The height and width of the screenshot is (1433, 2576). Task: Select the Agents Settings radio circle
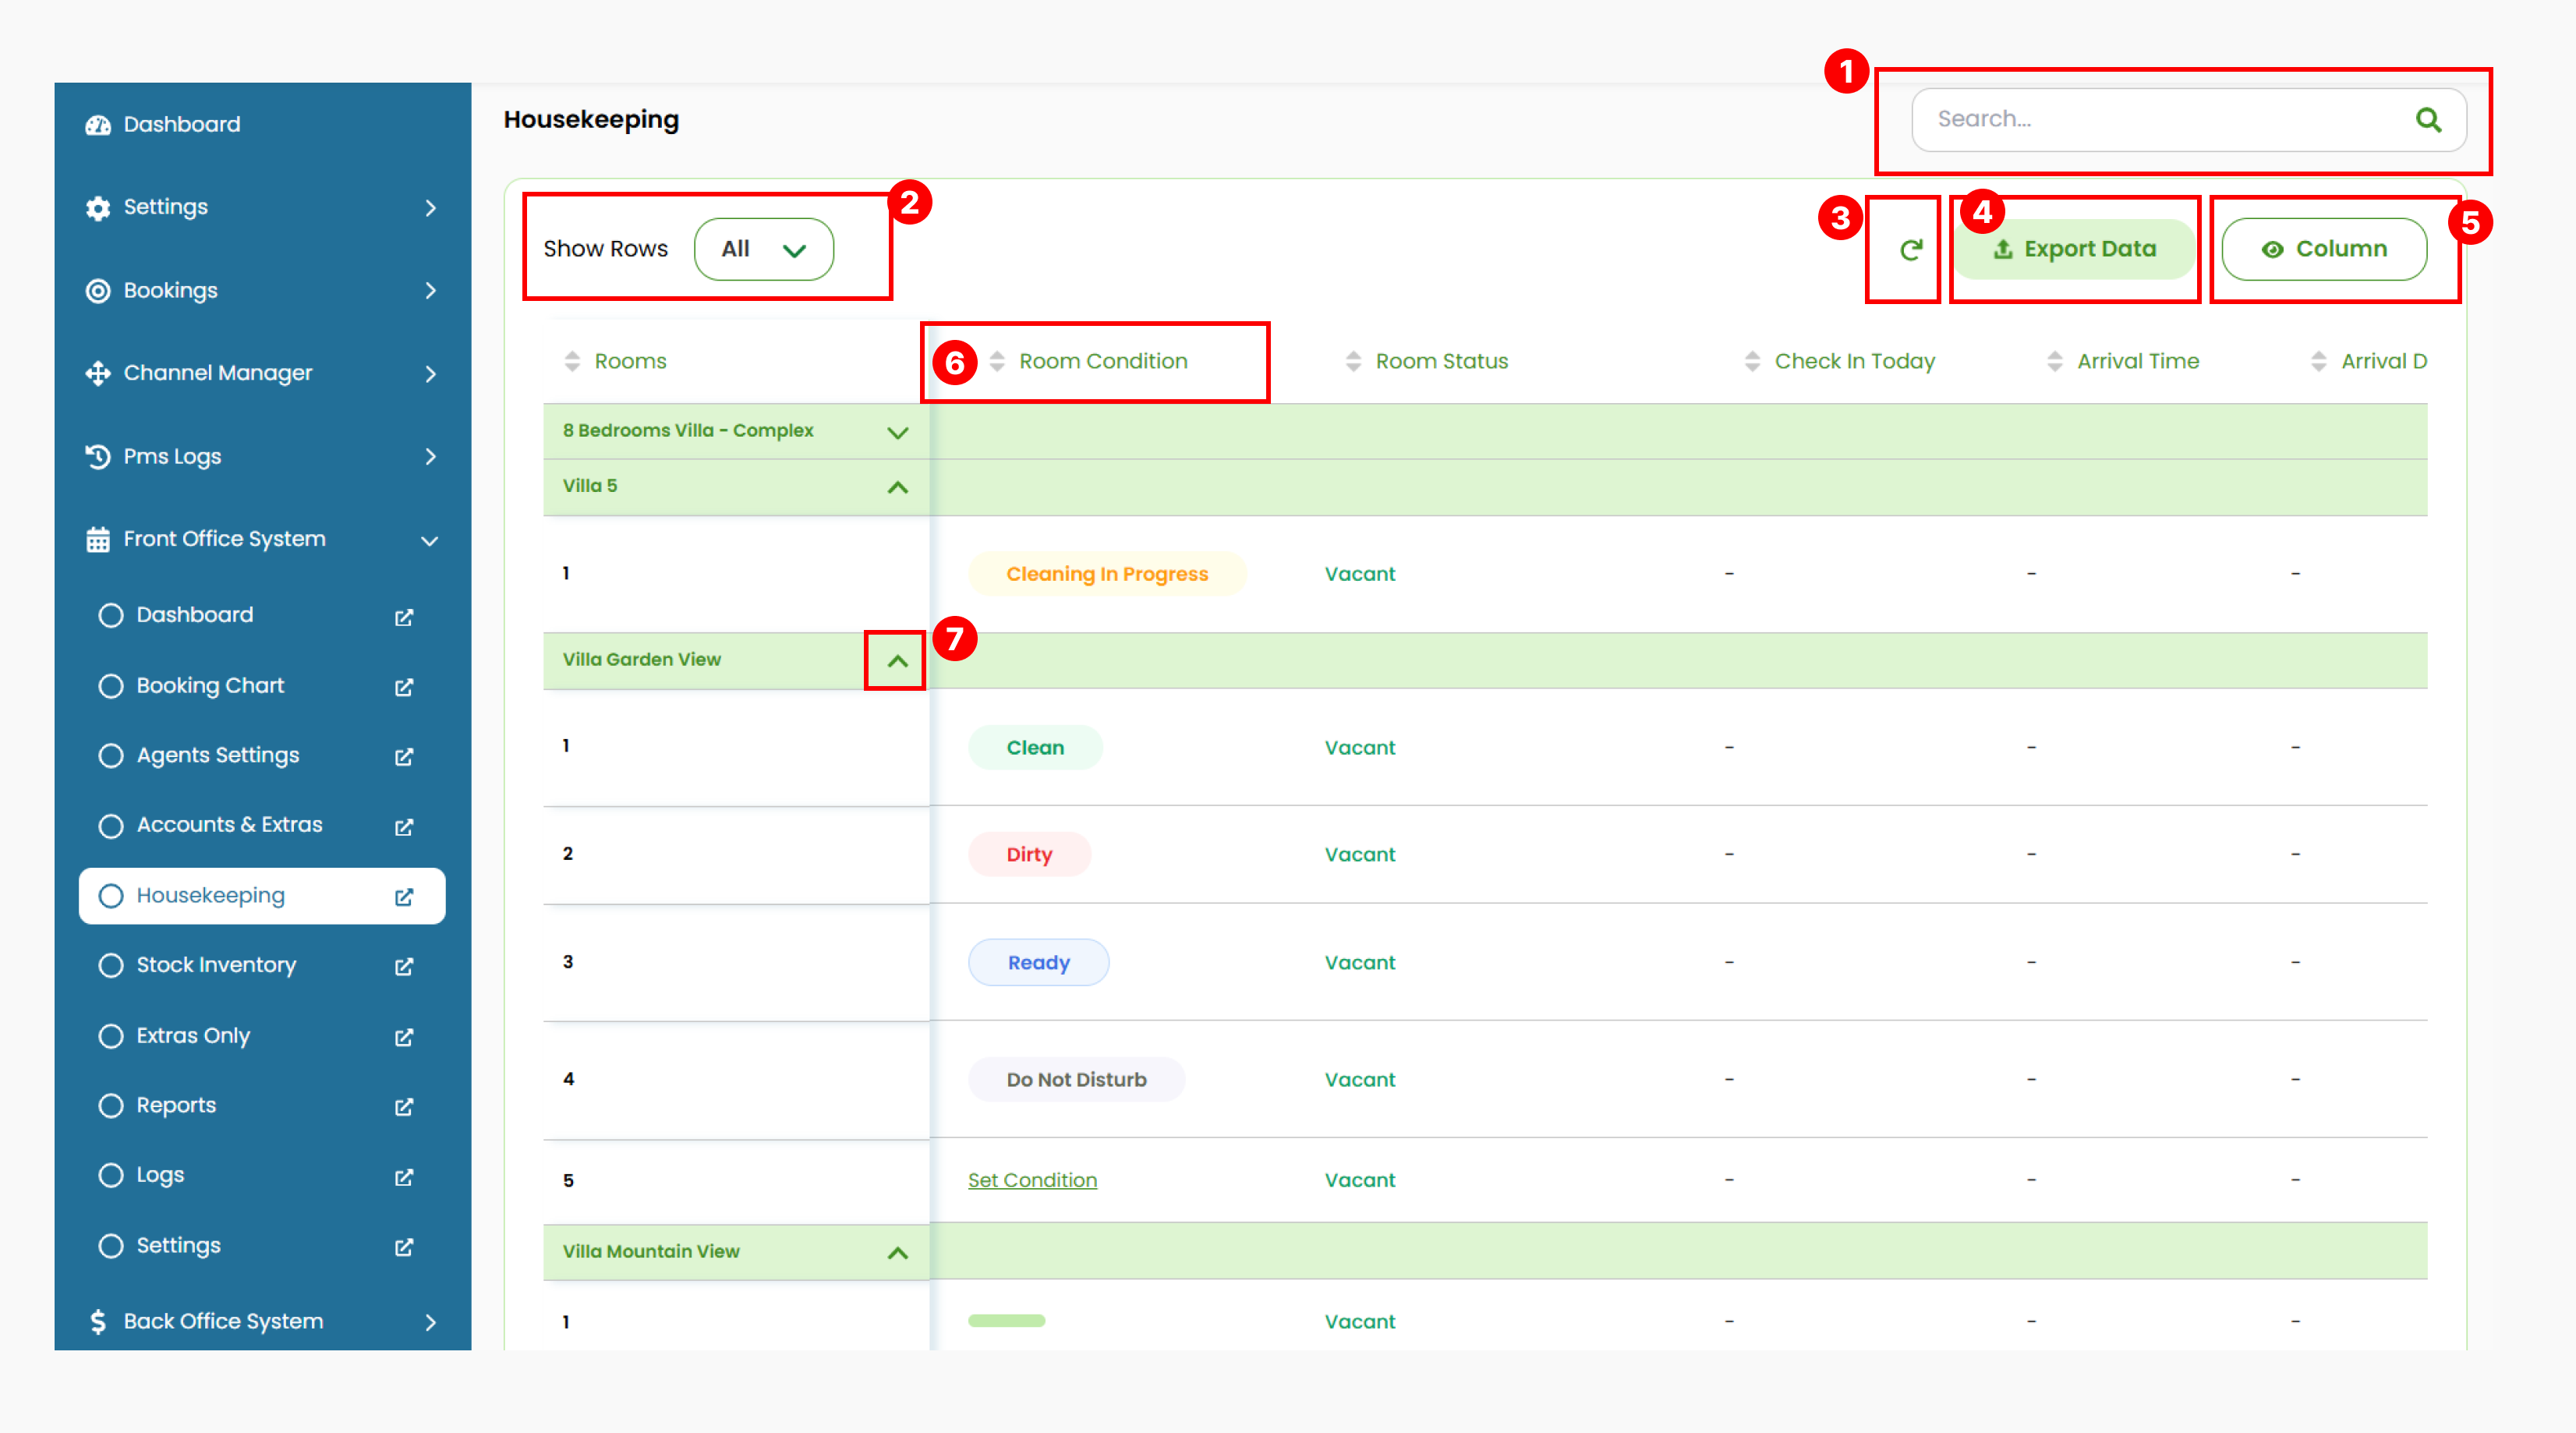(x=111, y=755)
